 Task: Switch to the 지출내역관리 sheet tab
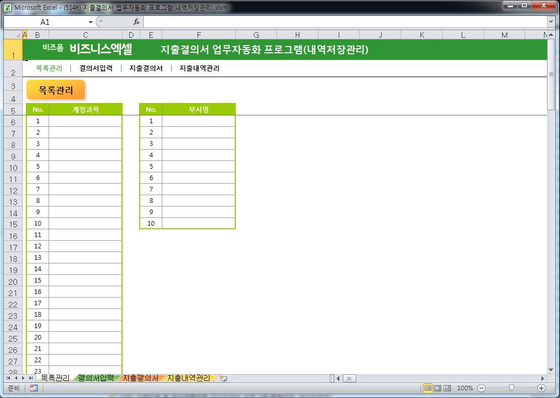coord(189,378)
